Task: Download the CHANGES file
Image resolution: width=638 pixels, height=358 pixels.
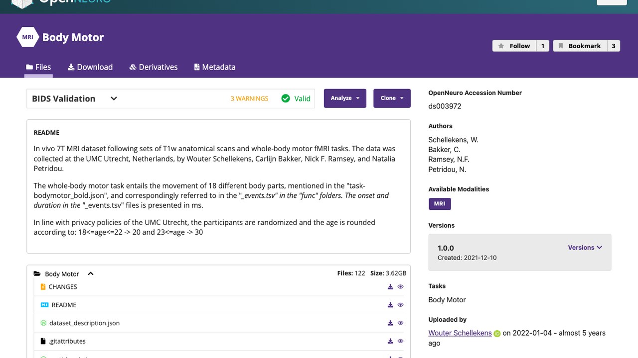Action: click(x=390, y=287)
